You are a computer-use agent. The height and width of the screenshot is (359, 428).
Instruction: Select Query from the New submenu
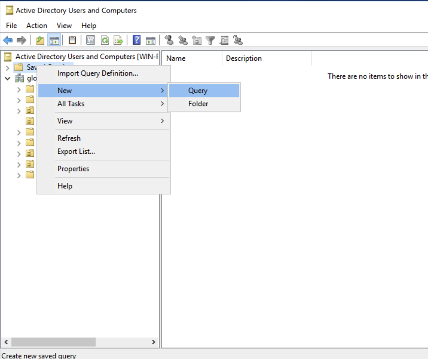point(198,91)
